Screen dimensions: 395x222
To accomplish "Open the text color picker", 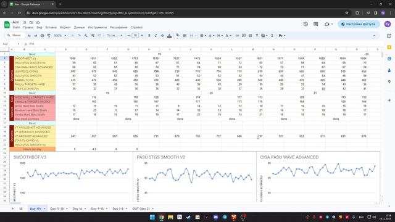I will tap(169, 36).
